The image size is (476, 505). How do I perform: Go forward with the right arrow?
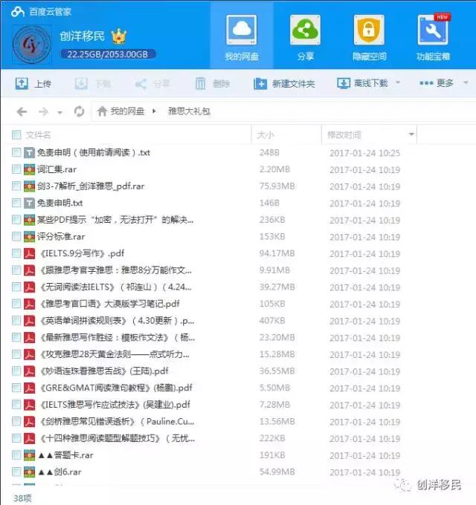tap(43, 111)
